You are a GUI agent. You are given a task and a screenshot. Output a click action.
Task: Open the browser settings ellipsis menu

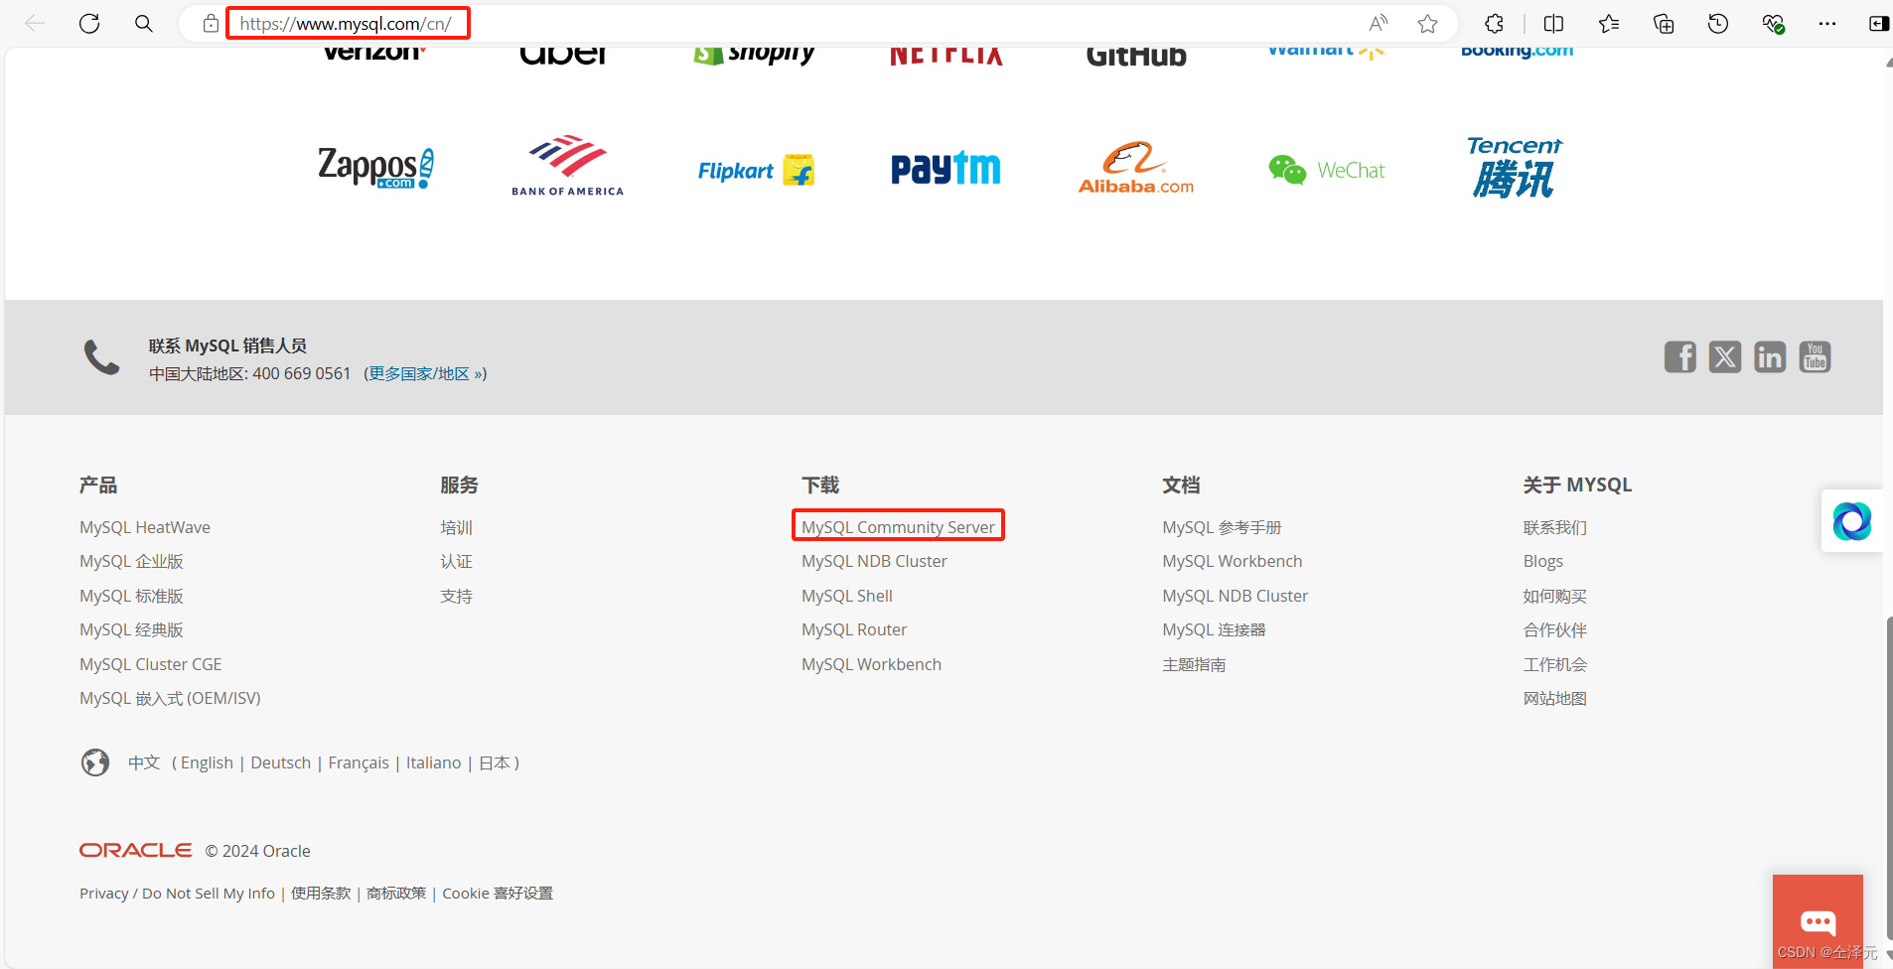click(1827, 24)
